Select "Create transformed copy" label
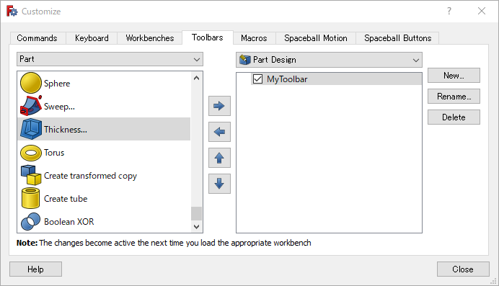The width and height of the screenshot is (499, 286). tap(90, 176)
